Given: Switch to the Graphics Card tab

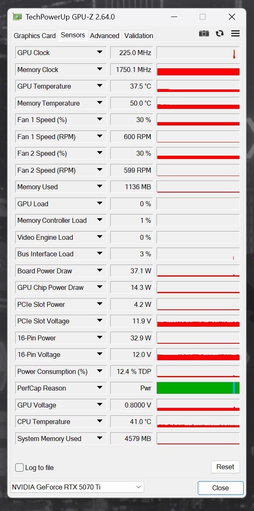Looking at the screenshot, I should (34, 36).
